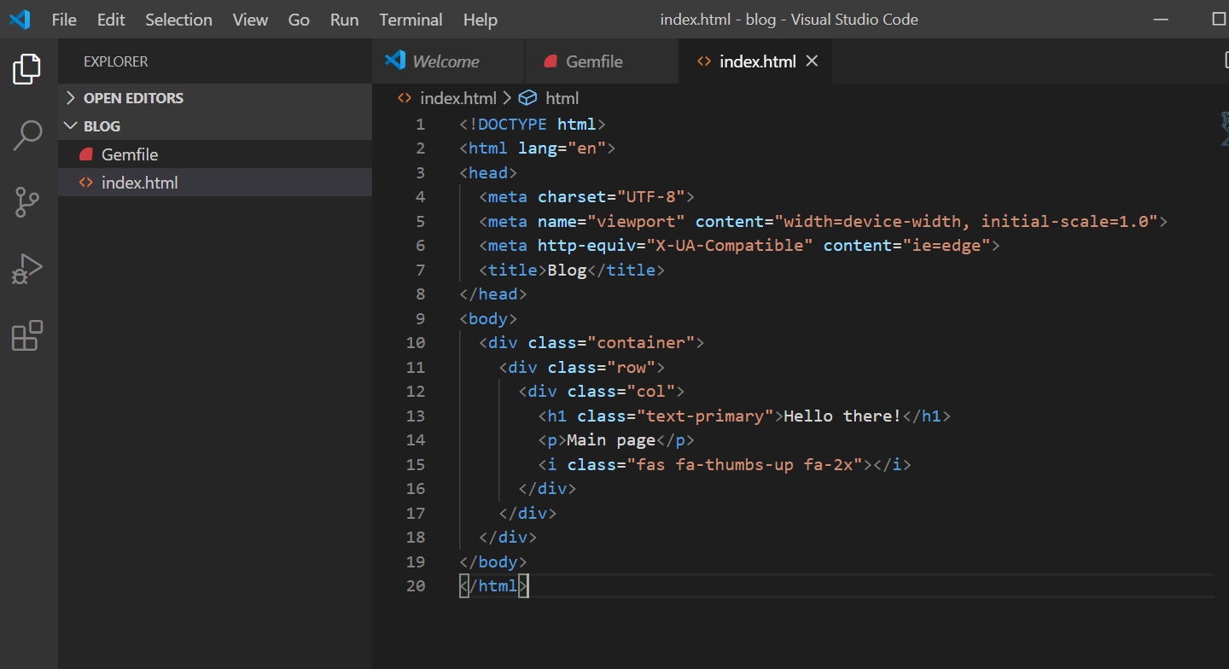Open the View menu

tap(250, 20)
